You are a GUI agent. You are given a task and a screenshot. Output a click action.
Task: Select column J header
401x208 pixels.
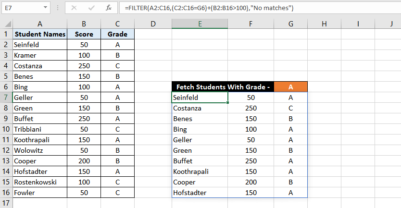(x=388, y=24)
